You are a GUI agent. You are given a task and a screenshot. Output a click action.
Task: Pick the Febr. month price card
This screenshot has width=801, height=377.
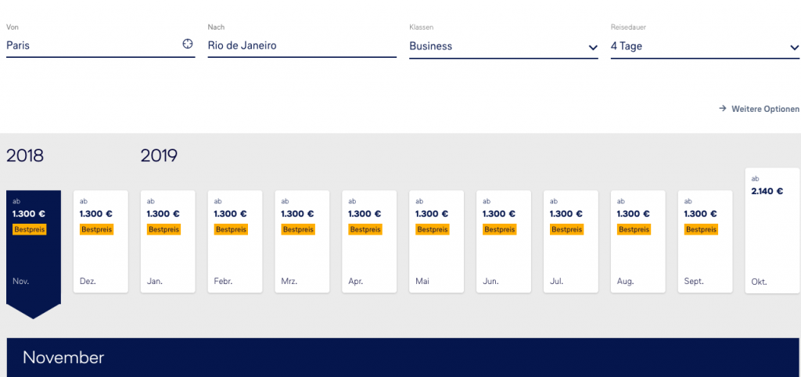coord(235,242)
